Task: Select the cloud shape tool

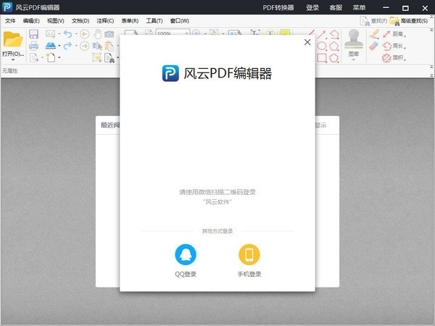Action: pos(334,58)
